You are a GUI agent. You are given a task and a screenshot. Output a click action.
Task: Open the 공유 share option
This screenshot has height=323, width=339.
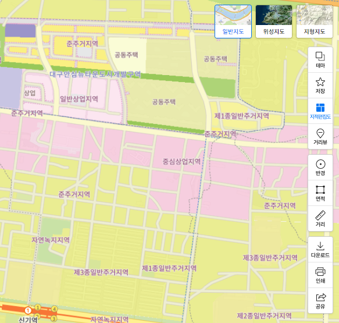[x=320, y=300]
